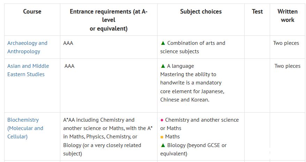Click Two pieces in Asian and Middle Eastern row
The width and height of the screenshot is (306, 162).
(x=287, y=66)
